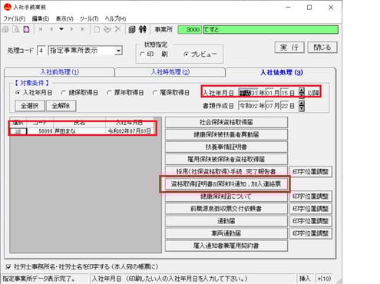Screen dimensions: 380x284
Task: Go to last record navigation arrow
Action: (82, 29)
